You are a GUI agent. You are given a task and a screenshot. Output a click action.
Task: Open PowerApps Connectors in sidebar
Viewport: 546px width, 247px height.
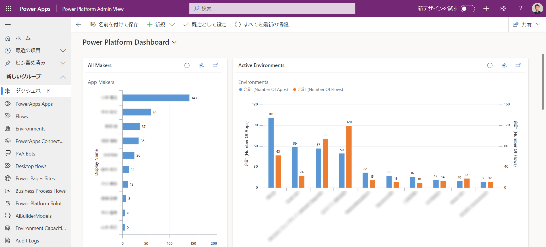pos(35,141)
